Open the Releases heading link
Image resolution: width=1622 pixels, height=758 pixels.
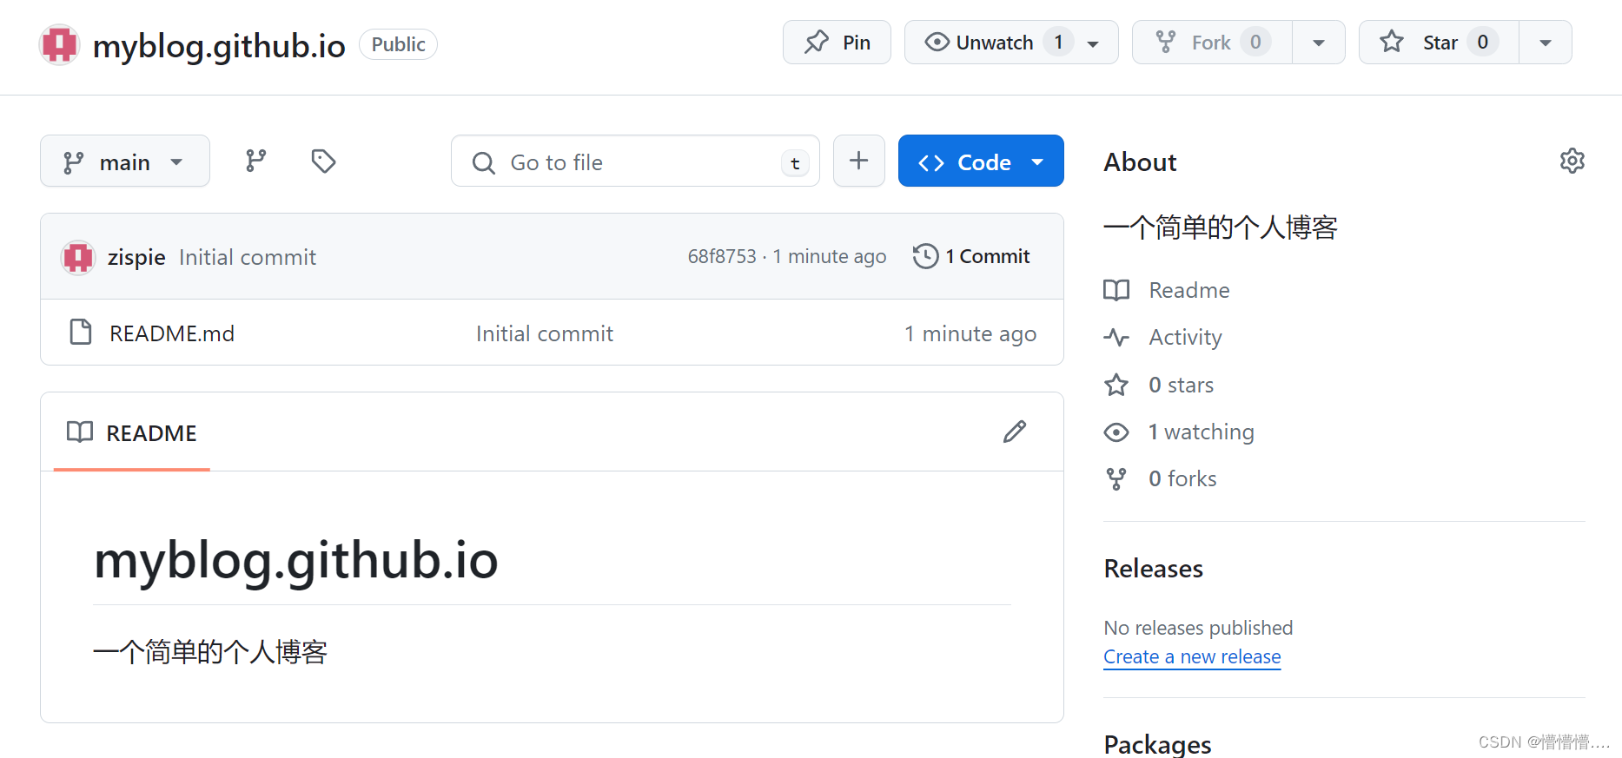[x=1153, y=569]
